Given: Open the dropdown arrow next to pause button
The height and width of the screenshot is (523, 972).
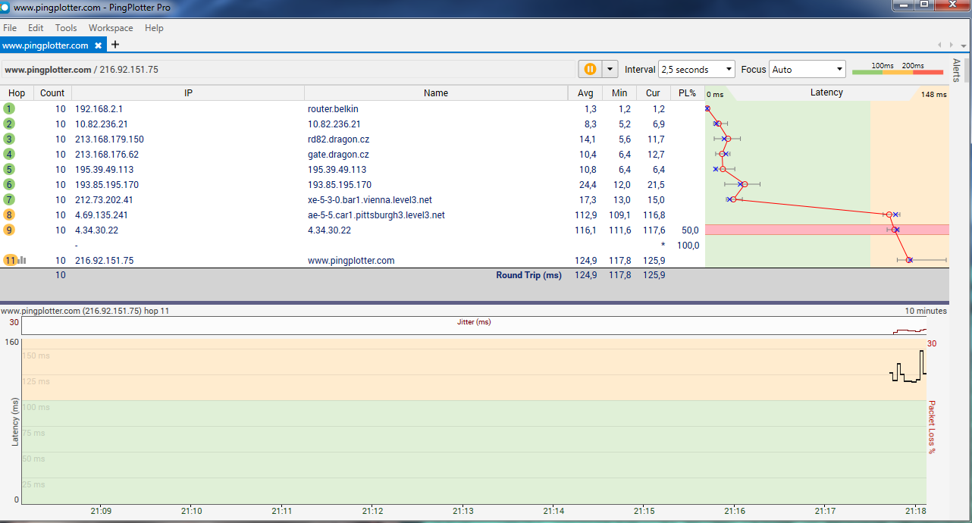Looking at the screenshot, I should [x=610, y=69].
